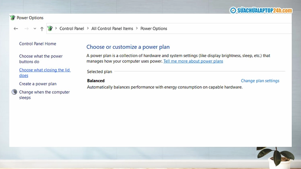
Task: Open All Control Panel Items breadcrumb
Action: (x=112, y=29)
